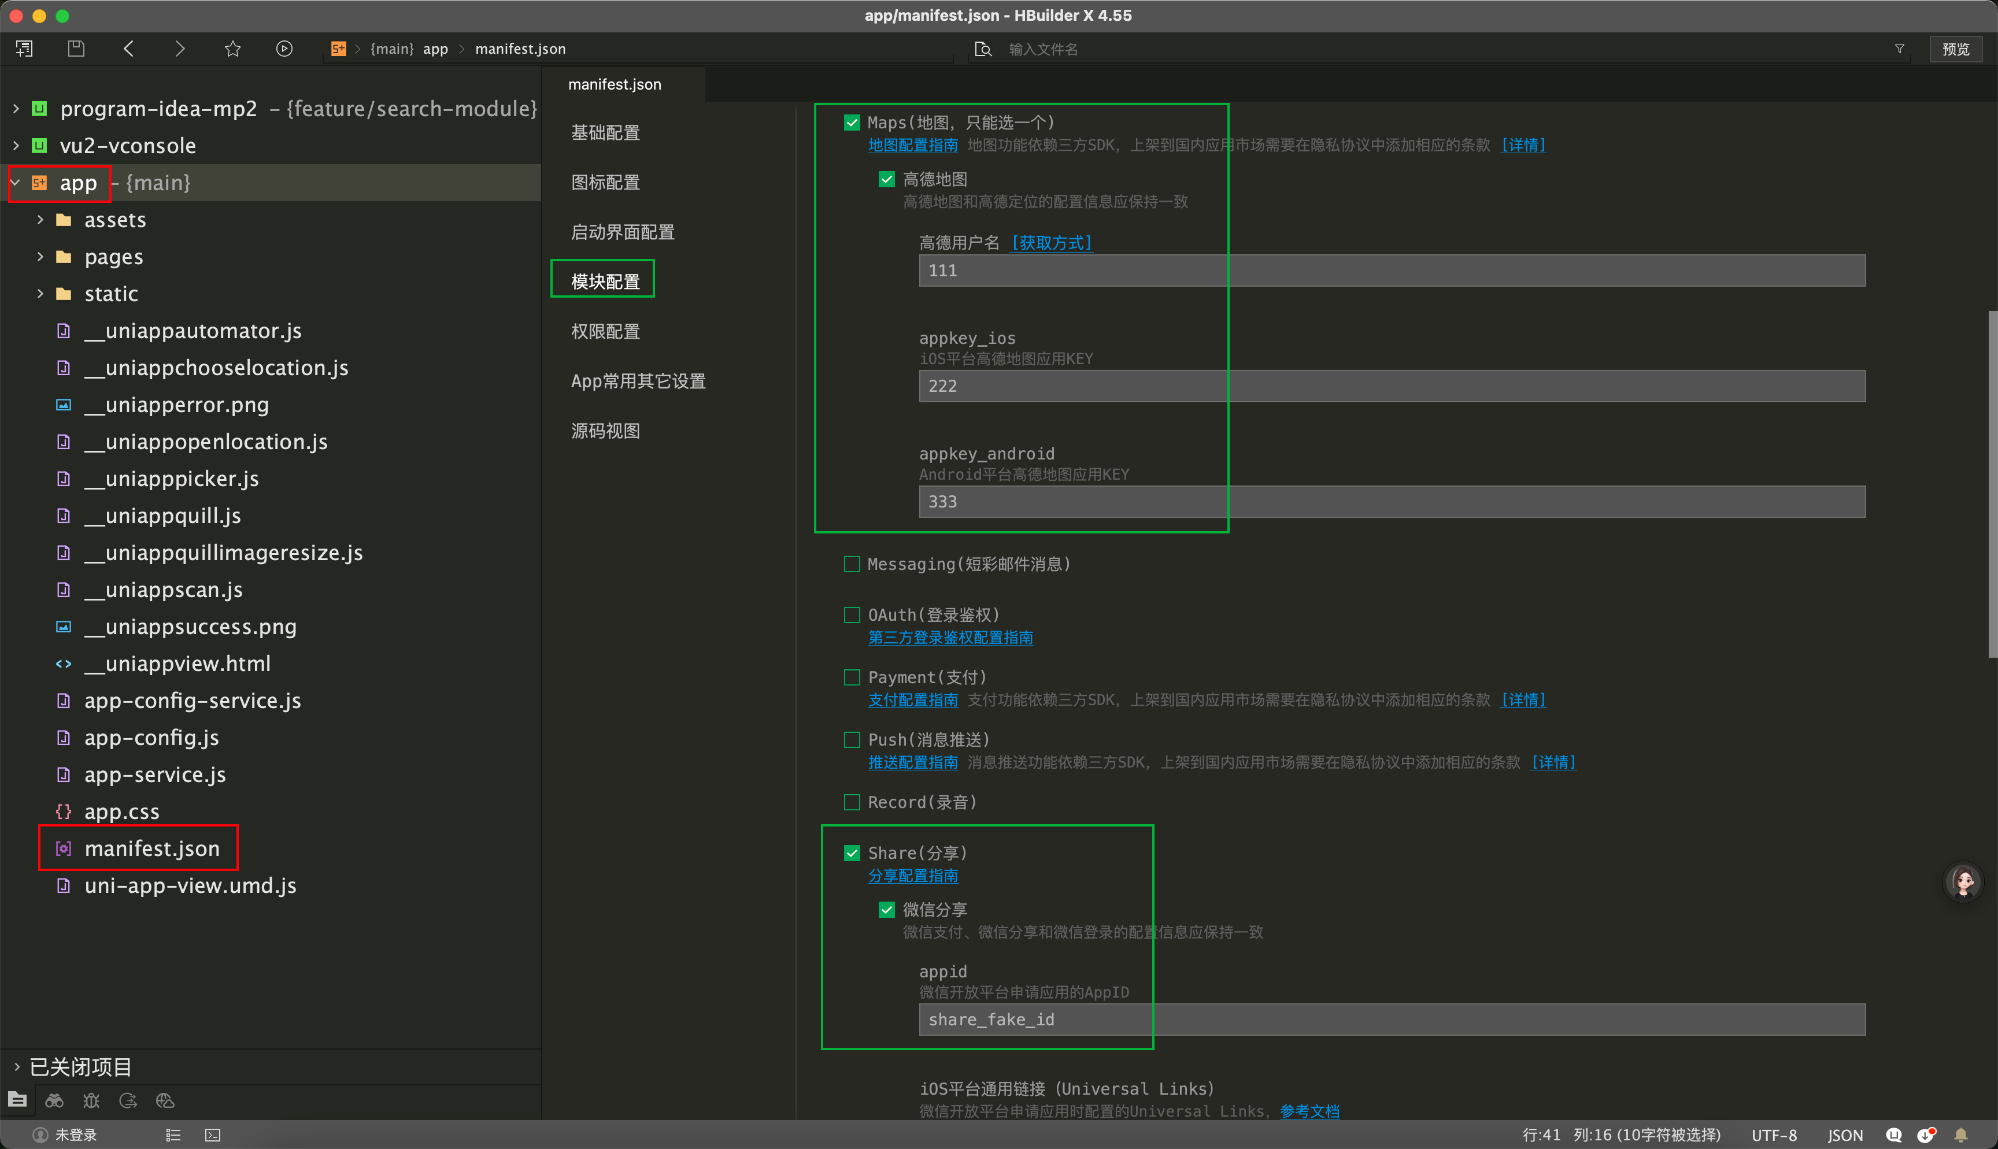
Task: Expand the pages folder
Action: pyautogui.click(x=40, y=257)
